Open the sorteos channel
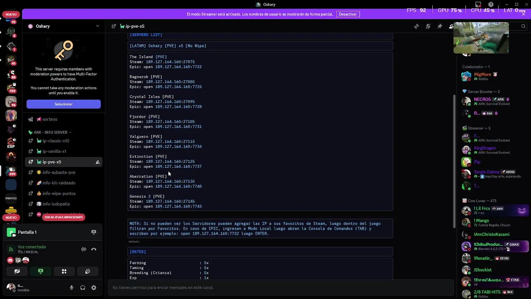The image size is (531, 299). (63, 119)
